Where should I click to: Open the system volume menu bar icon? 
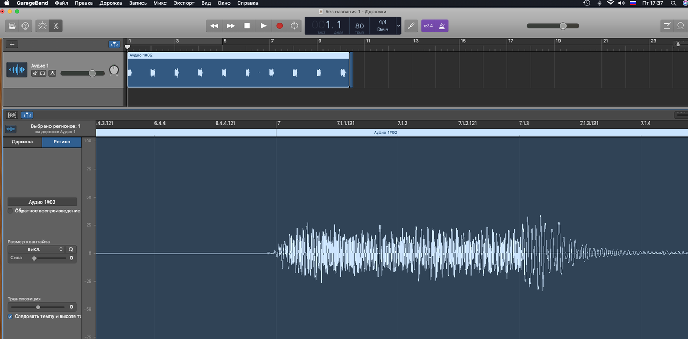click(621, 3)
